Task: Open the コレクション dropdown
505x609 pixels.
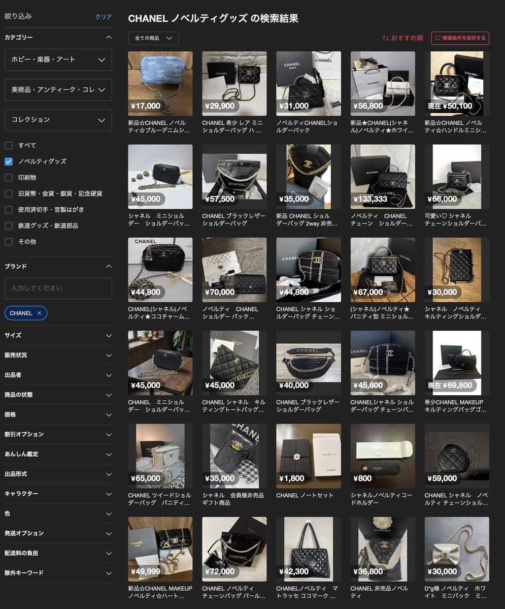Action: pos(58,120)
